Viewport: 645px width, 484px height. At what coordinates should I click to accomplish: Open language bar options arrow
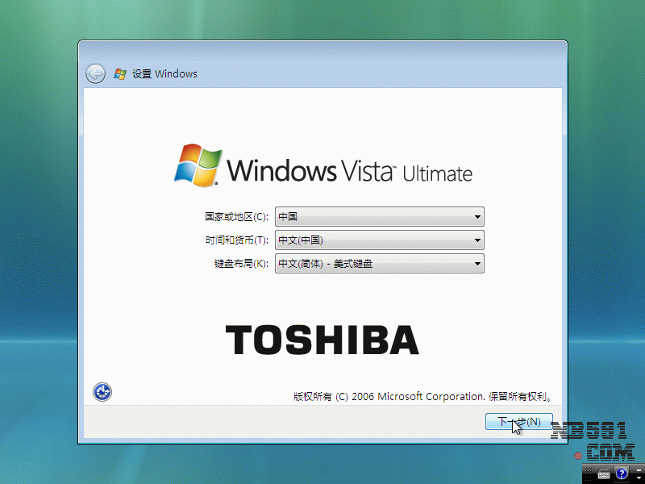pos(639,478)
